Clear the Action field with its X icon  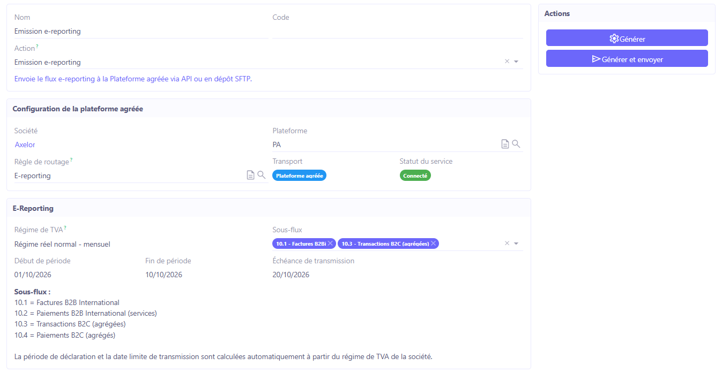(x=507, y=62)
